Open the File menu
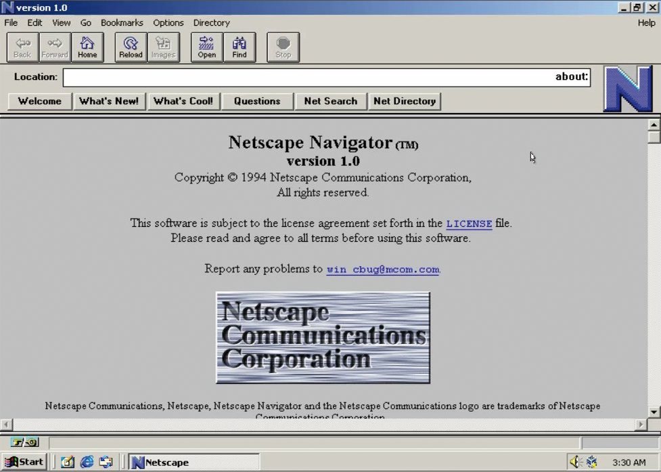661x472 pixels. [11, 23]
